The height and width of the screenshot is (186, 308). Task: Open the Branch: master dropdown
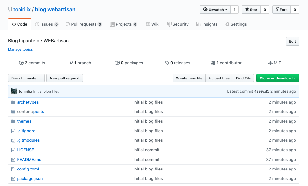coord(26,78)
